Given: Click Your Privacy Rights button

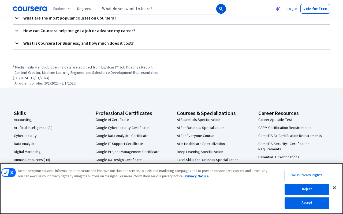Looking at the screenshot, I should click(307, 175).
